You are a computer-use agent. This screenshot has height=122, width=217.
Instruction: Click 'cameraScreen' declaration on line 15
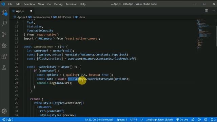(x=43, y=47)
